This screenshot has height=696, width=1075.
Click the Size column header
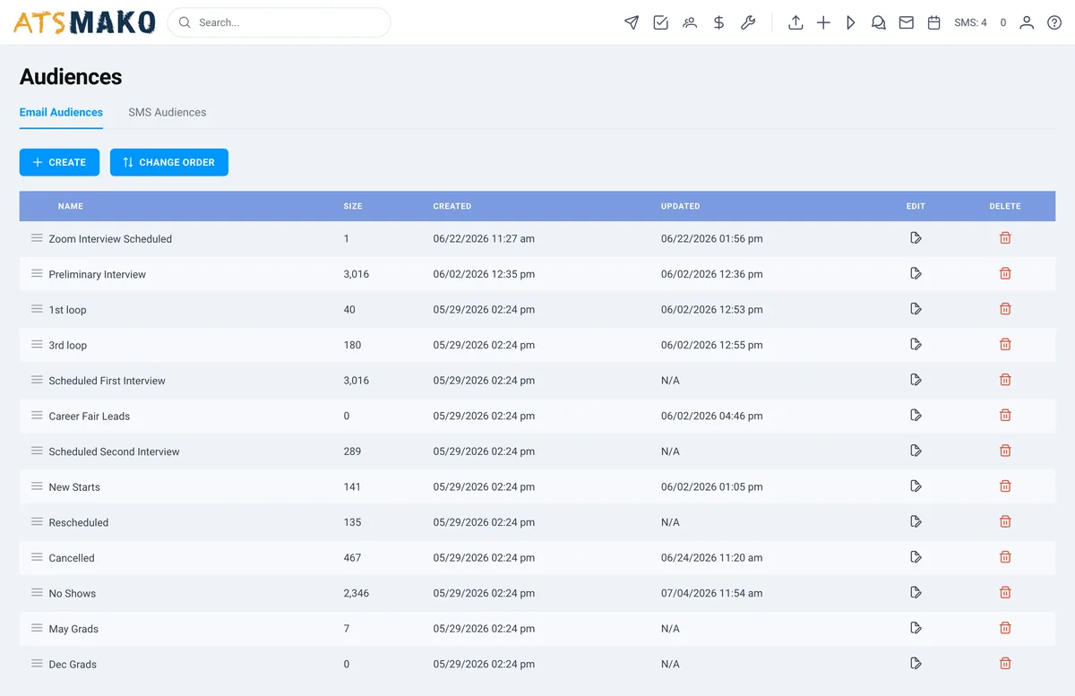[353, 206]
